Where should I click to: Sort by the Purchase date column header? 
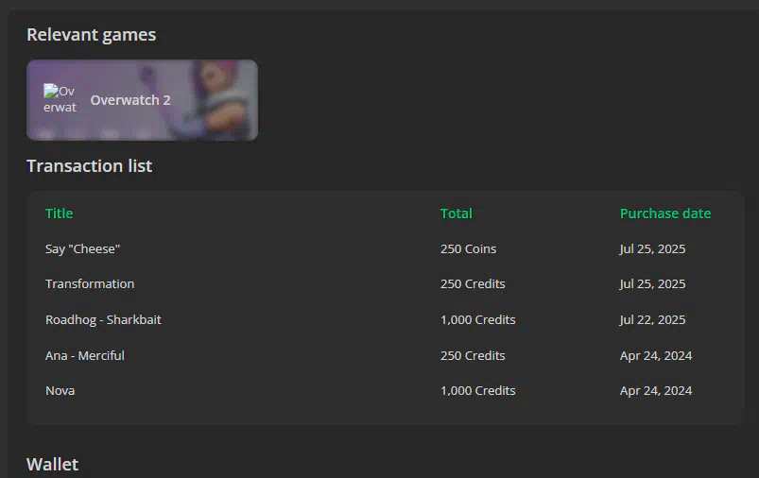(x=665, y=213)
